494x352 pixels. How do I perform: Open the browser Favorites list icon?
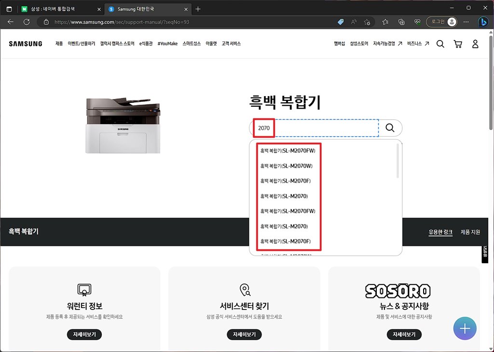coord(385,22)
